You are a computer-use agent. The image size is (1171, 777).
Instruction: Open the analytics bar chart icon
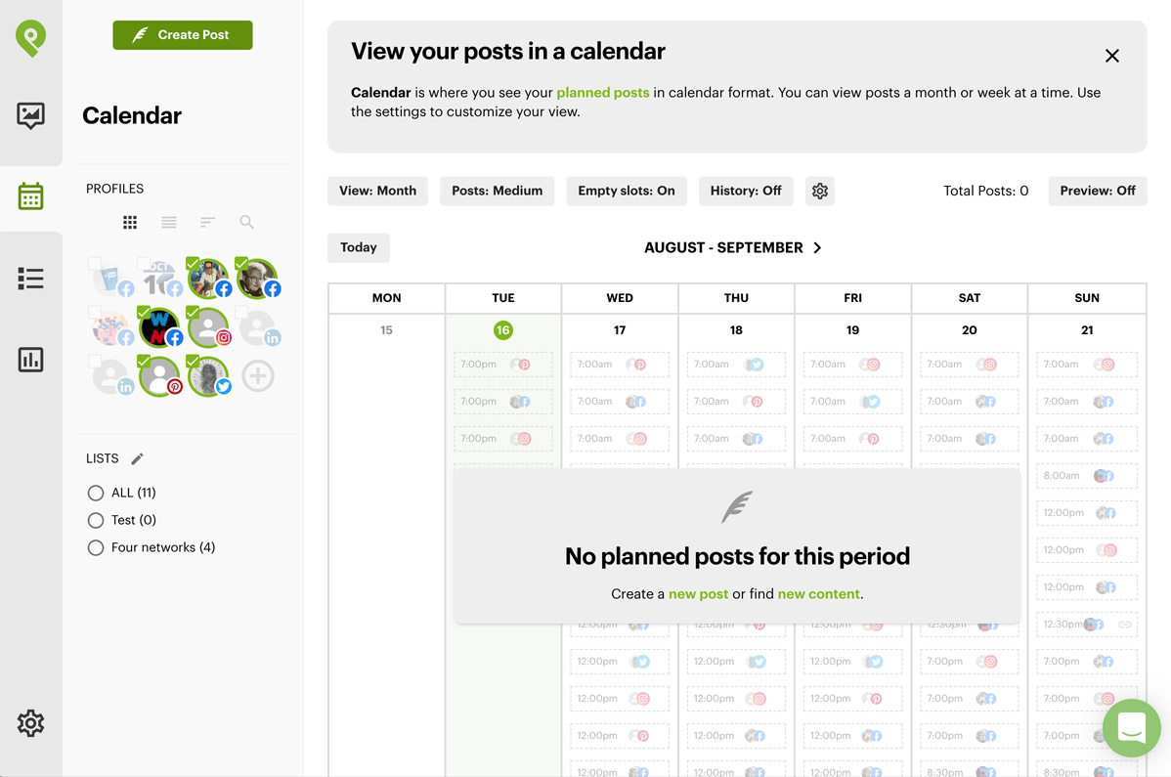click(30, 360)
